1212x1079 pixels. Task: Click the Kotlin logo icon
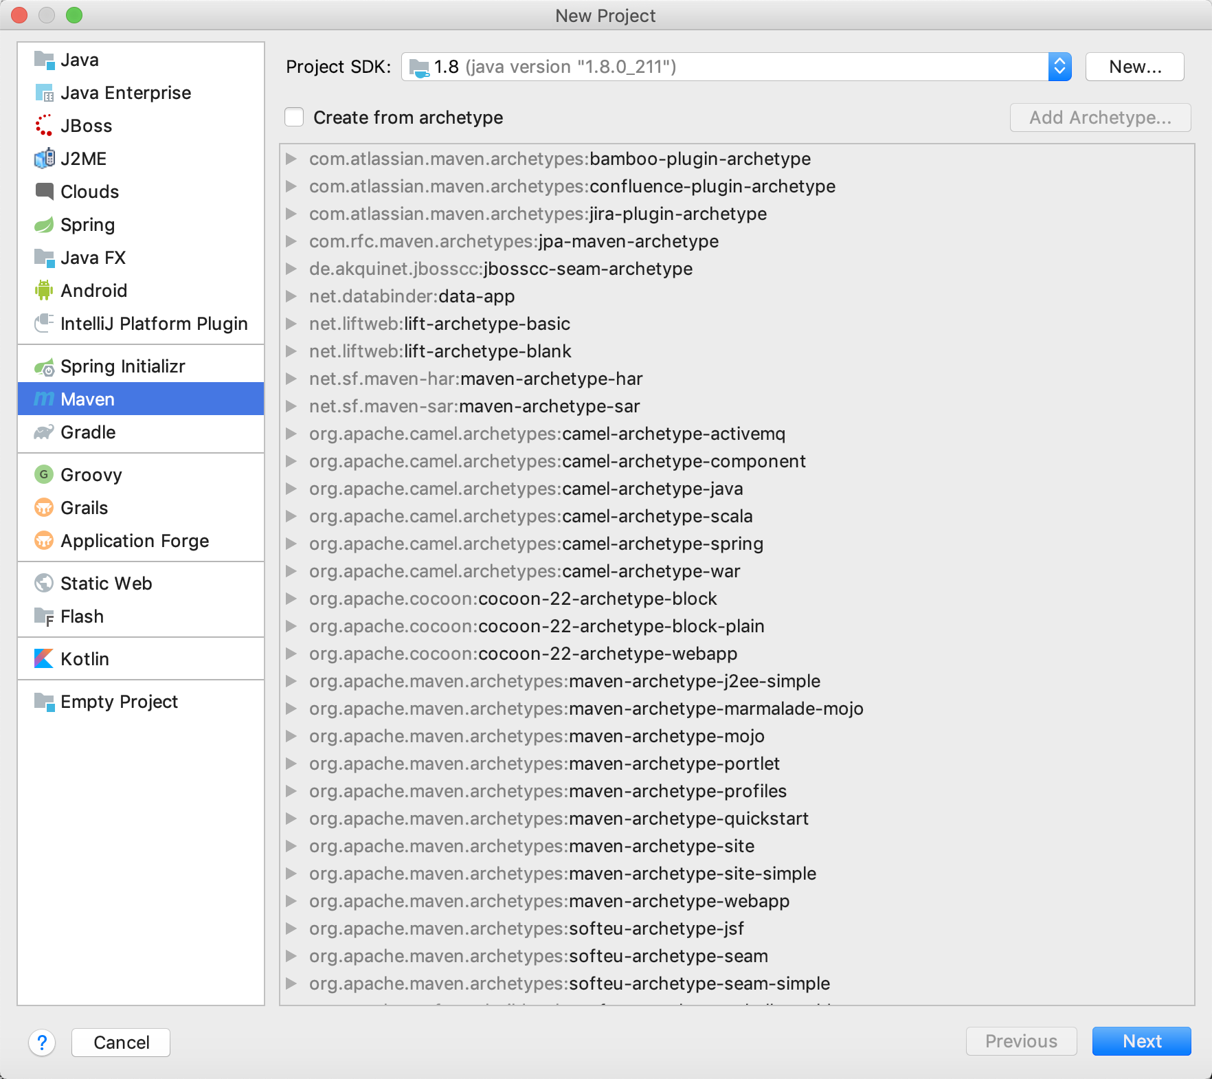click(x=44, y=659)
